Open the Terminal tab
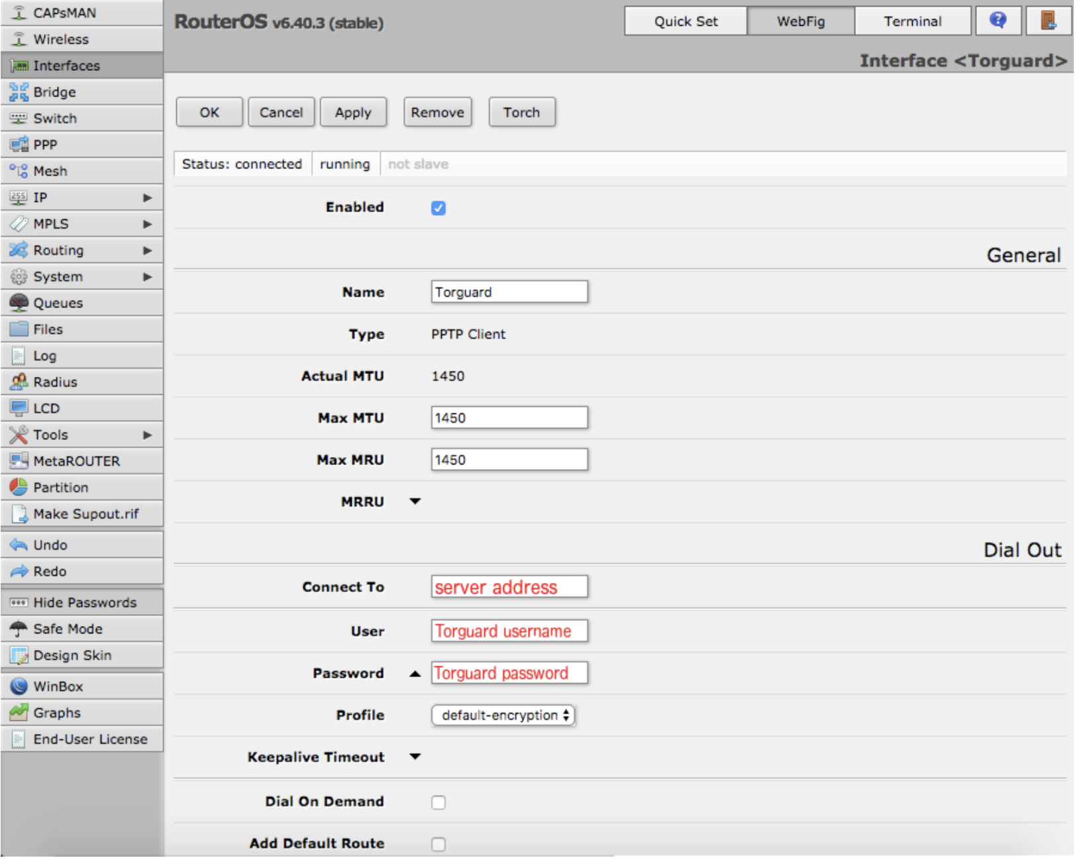Viewport: 1081px width, 860px height. point(913,21)
